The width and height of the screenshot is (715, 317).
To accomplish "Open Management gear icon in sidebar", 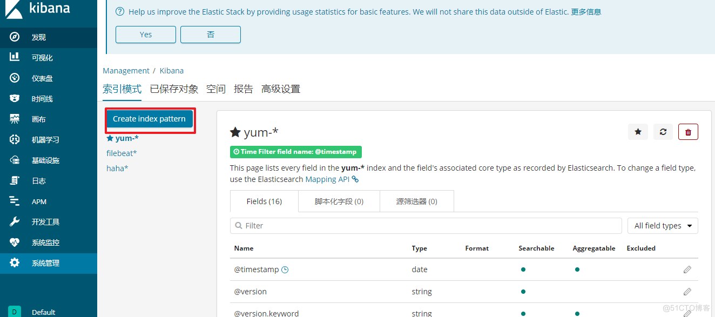I will (15, 262).
